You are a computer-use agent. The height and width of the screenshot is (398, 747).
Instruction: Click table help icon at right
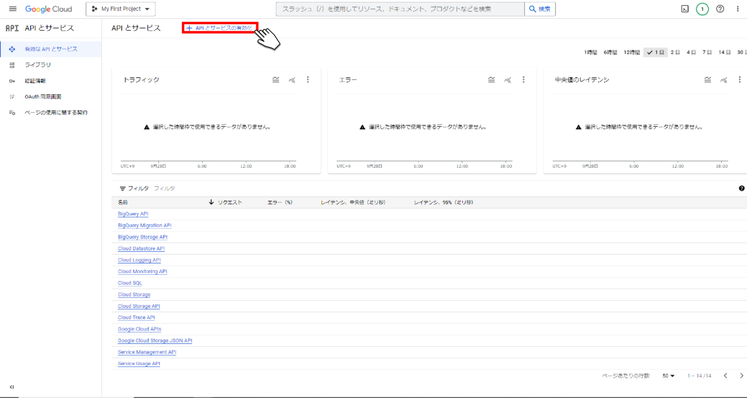point(741,189)
